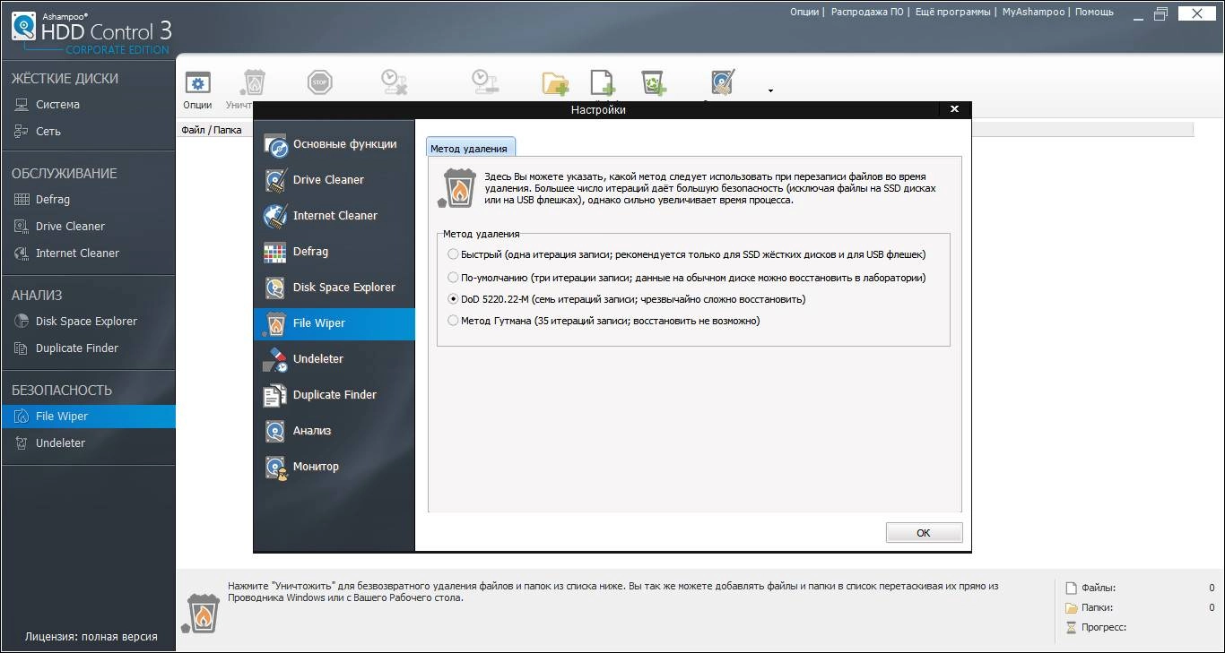Click the drive wipe broom toolbar icon
Viewport: 1225px width, 653px height.
pyautogui.click(x=723, y=82)
